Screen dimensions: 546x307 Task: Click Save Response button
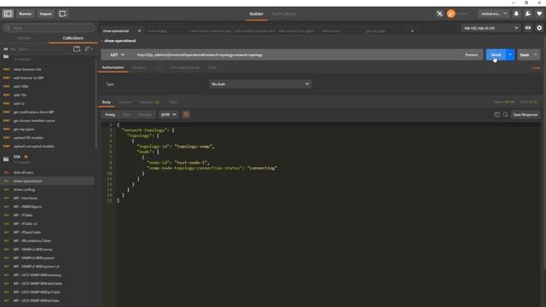pos(526,114)
